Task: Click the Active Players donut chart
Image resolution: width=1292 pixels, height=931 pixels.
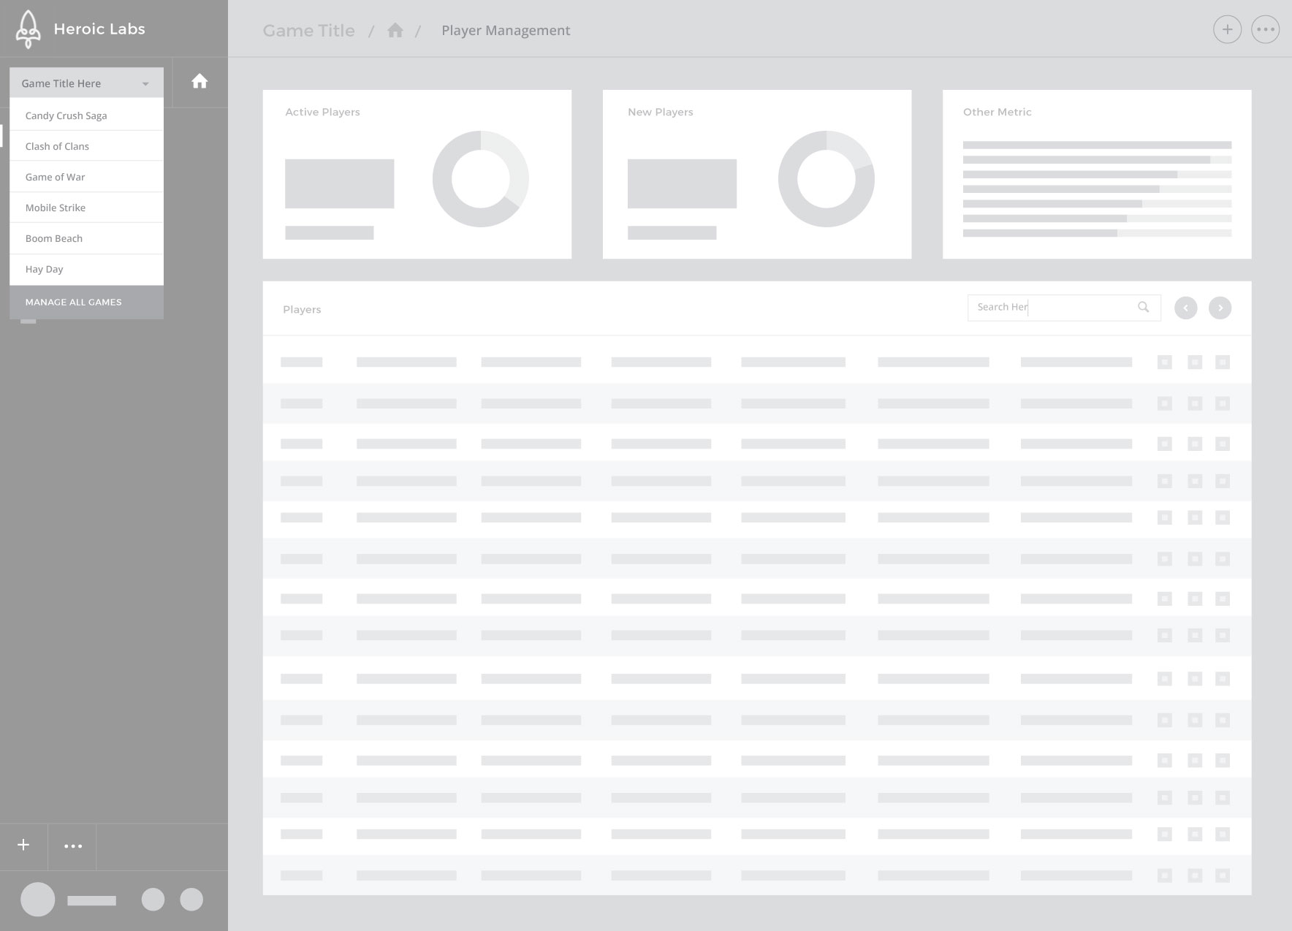Action: click(x=480, y=179)
